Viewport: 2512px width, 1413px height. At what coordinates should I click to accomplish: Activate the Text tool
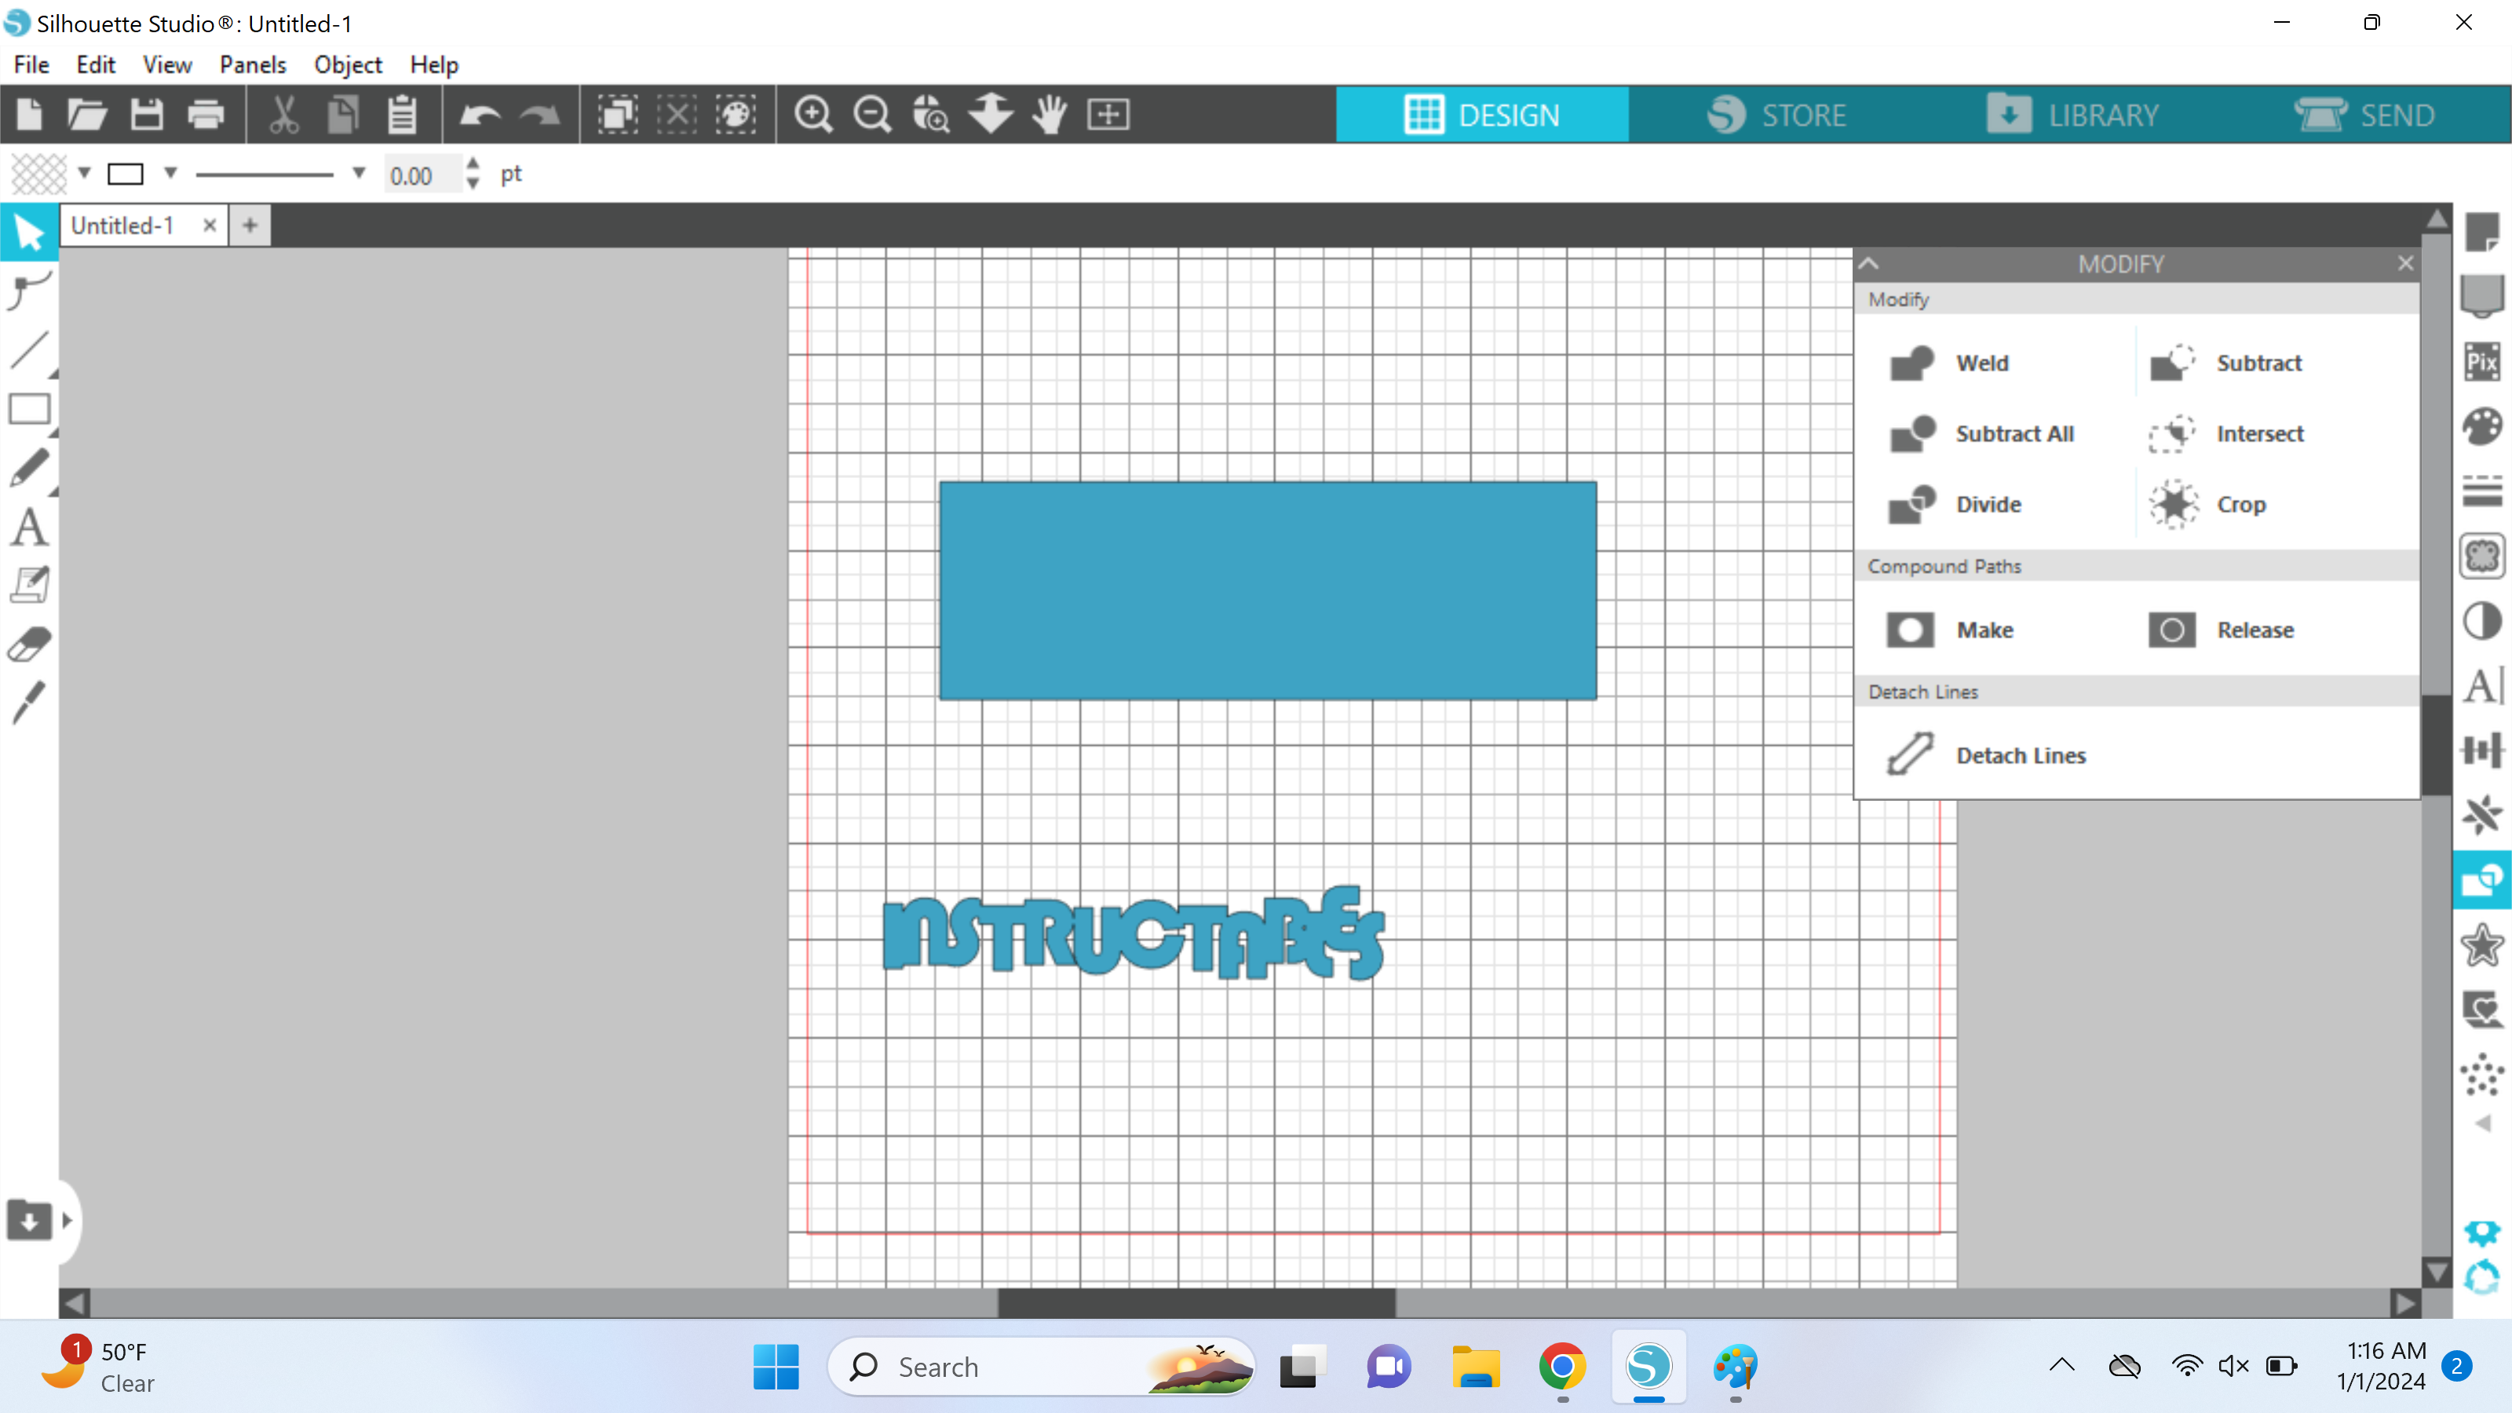tap(29, 528)
